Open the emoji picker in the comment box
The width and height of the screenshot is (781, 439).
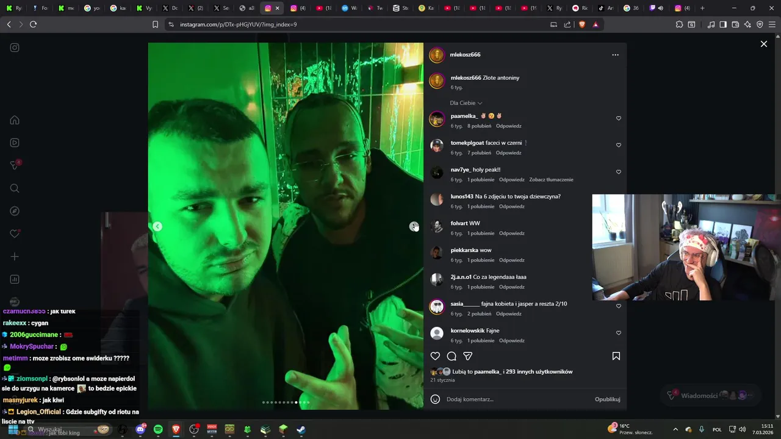435,399
